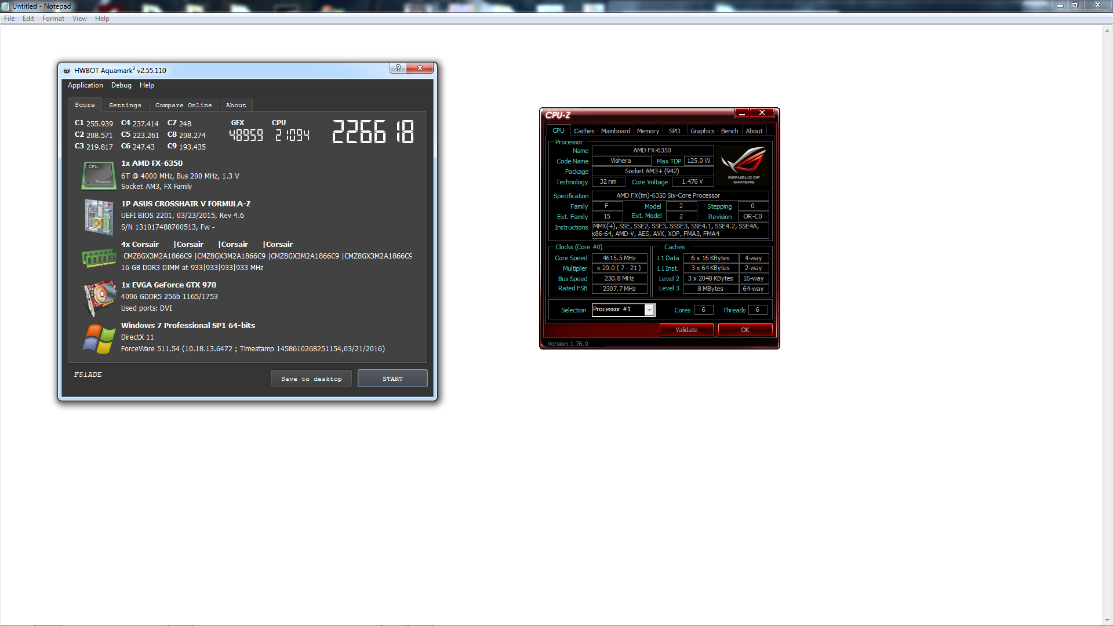
Task: Select the Mainboard tab in CPU-Z
Action: click(x=616, y=132)
